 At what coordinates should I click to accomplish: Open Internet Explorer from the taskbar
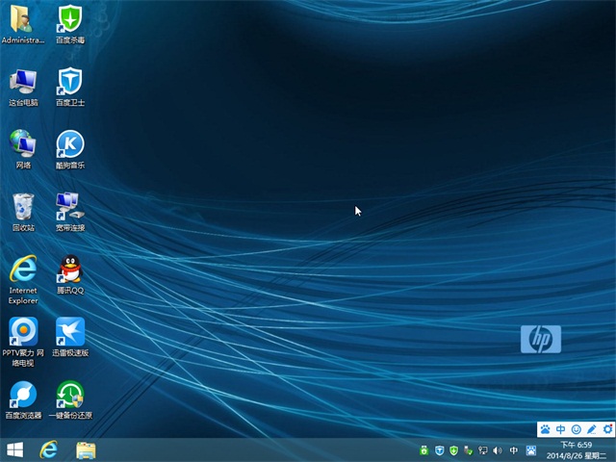click(x=49, y=449)
